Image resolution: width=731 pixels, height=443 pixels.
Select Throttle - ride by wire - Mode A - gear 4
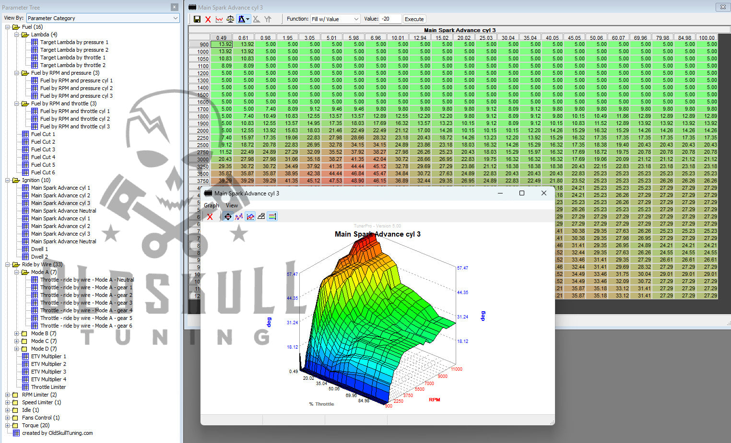coord(86,310)
